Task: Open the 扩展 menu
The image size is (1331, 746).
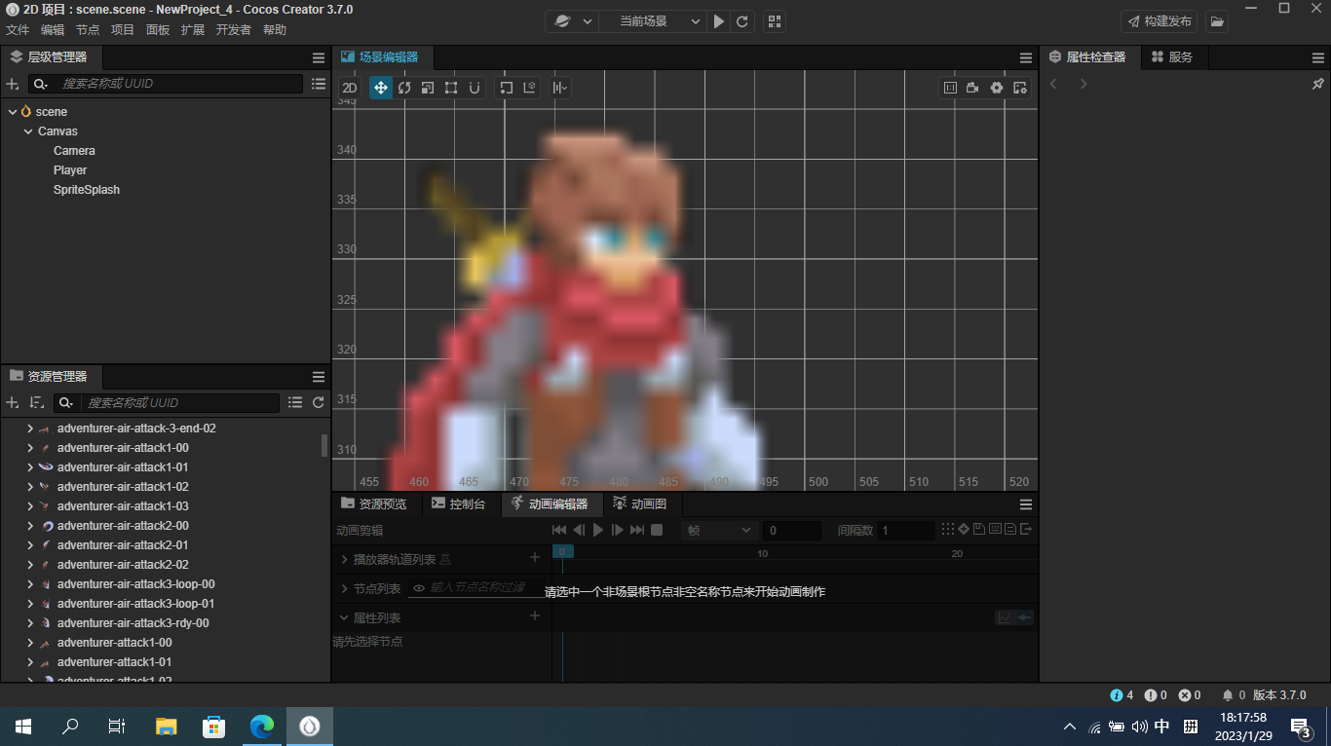Action: (193, 30)
